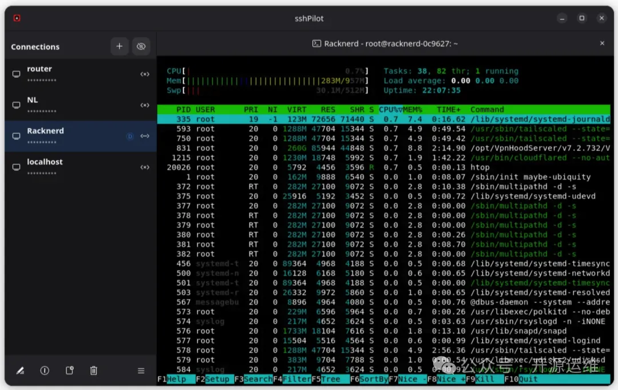Add a new connection with plus button

point(119,46)
